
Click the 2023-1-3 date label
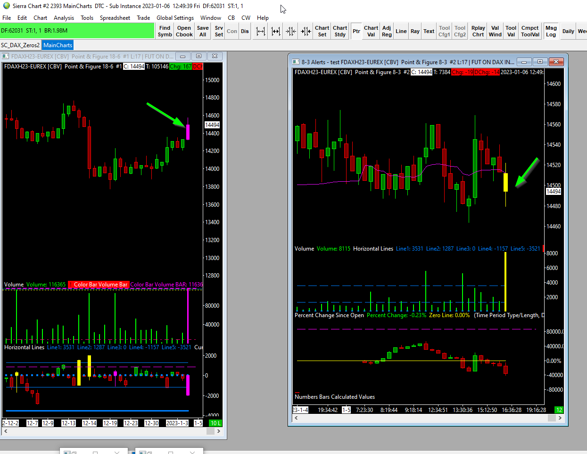coord(178,423)
